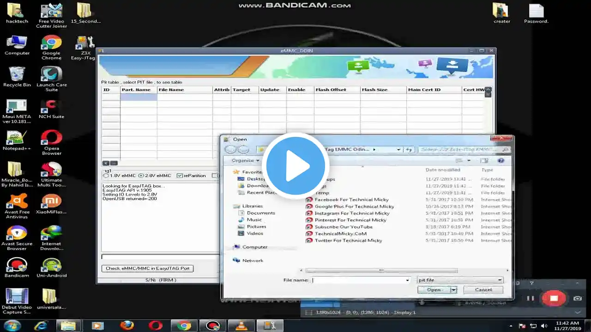The image size is (591, 332).
Task: Launch NCH Suite from desktop
Action: pos(51,109)
